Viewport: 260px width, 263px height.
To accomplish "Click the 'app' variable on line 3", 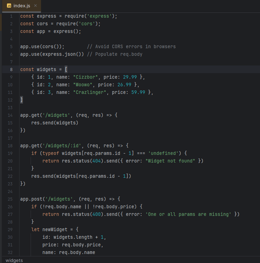I will 41,32.
